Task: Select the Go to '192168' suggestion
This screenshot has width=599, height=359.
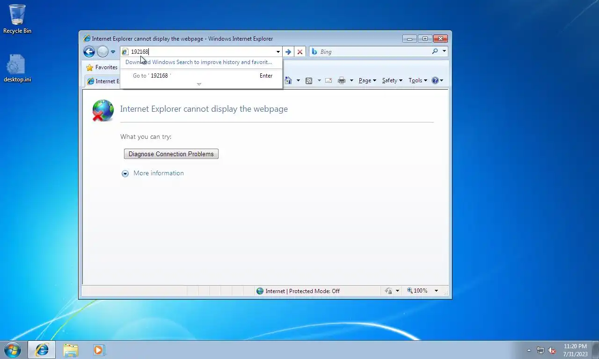Action: point(201,76)
